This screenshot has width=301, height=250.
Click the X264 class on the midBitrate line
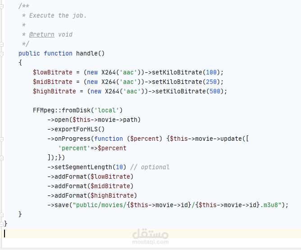tap(109, 82)
